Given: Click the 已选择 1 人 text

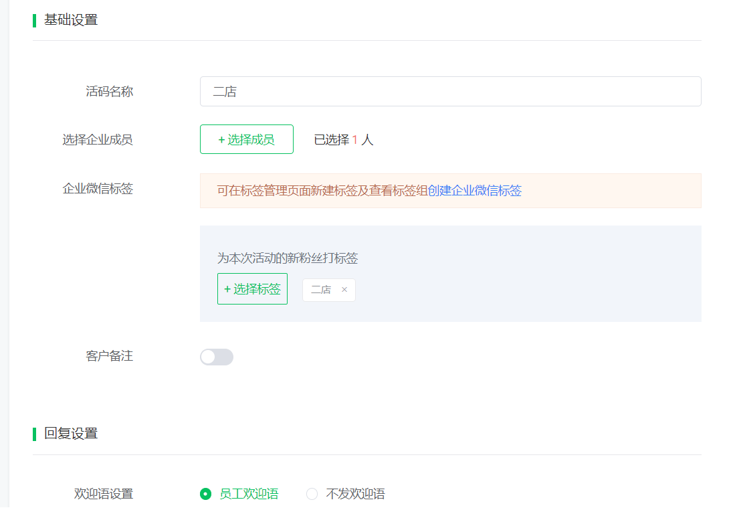Looking at the screenshot, I should pyautogui.click(x=344, y=139).
